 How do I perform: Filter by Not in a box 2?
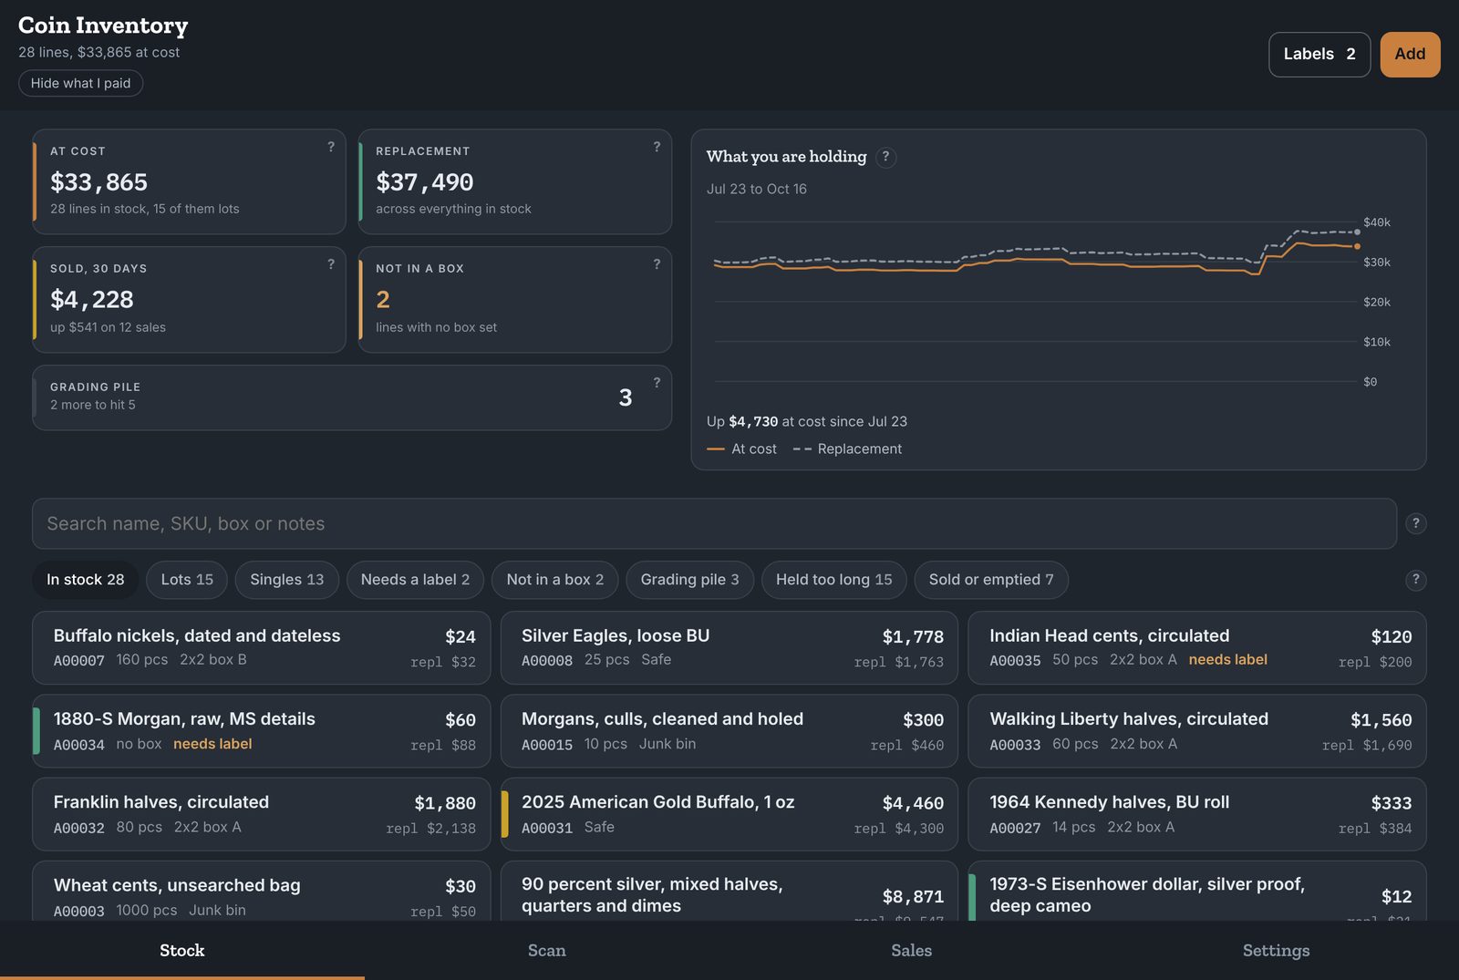[555, 580]
